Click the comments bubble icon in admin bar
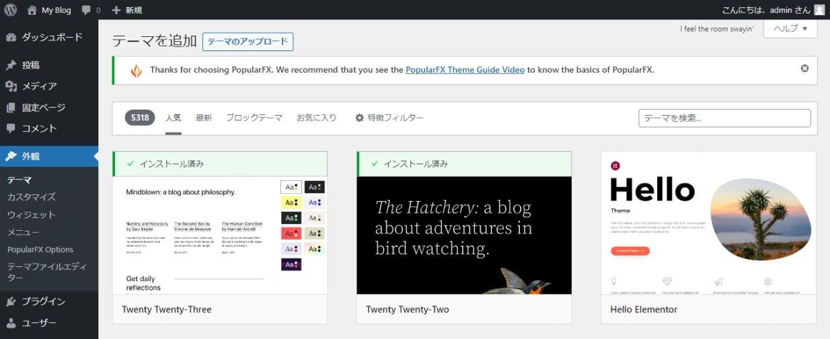 point(87,10)
